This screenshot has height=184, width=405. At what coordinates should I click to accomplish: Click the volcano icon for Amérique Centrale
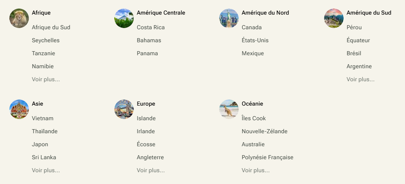pos(124,18)
